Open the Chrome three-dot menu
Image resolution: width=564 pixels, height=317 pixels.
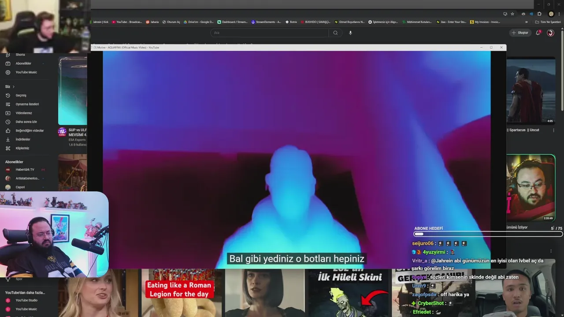[x=559, y=14]
